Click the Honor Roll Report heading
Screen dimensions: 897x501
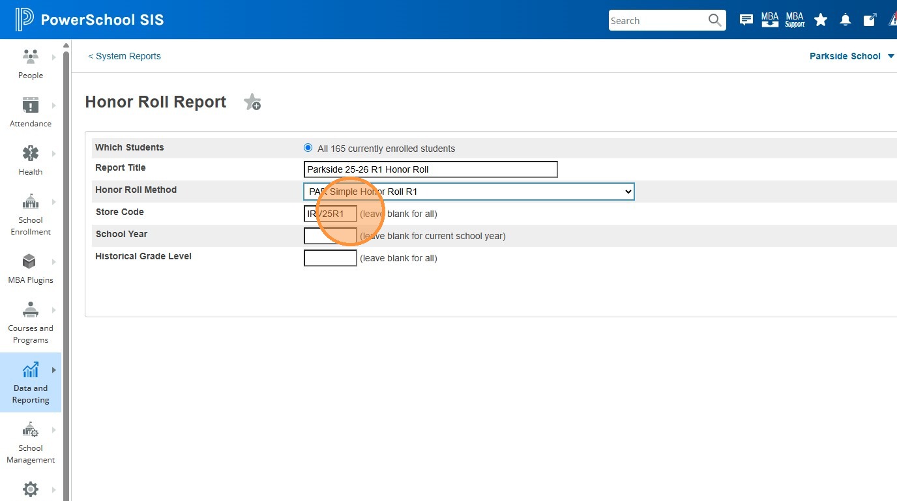156,102
